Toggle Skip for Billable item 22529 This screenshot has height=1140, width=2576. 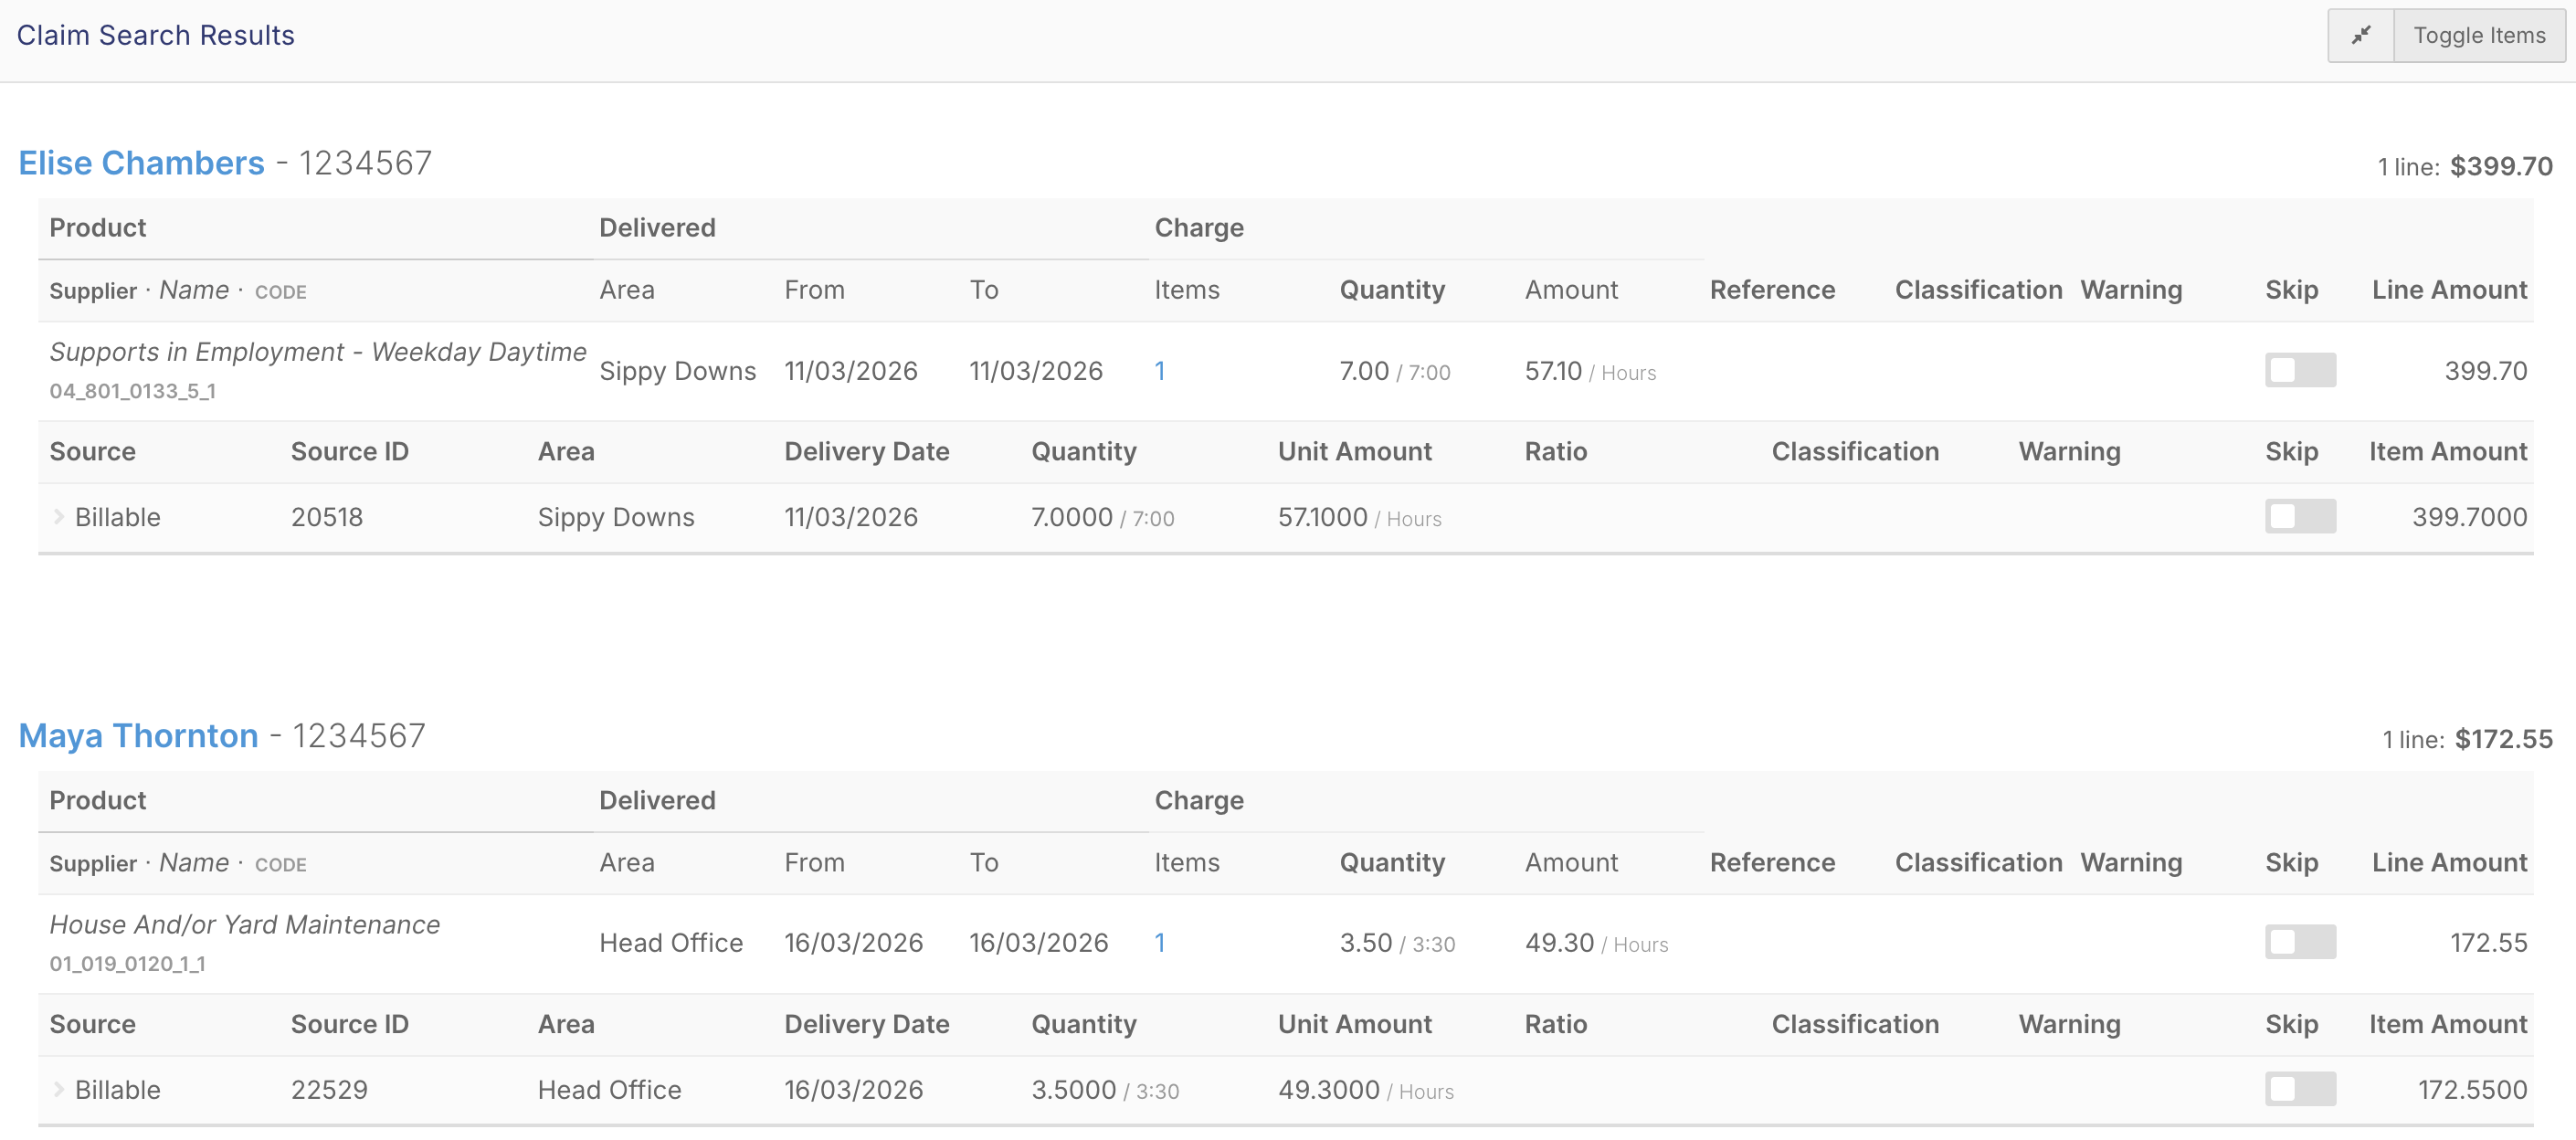pyautogui.click(x=2300, y=1089)
